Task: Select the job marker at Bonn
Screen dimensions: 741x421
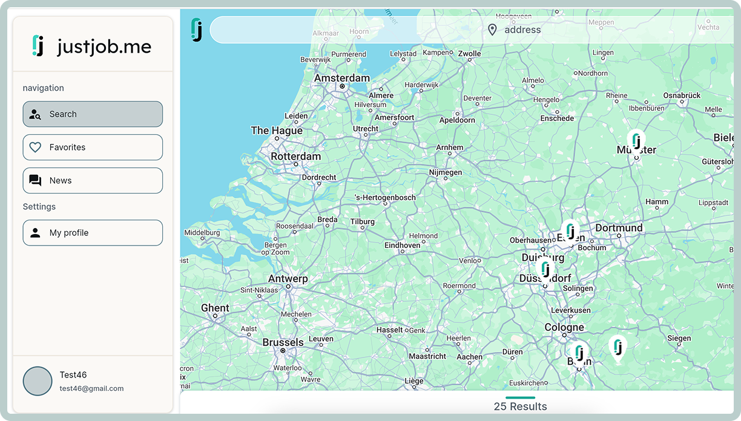Action: [x=579, y=354]
